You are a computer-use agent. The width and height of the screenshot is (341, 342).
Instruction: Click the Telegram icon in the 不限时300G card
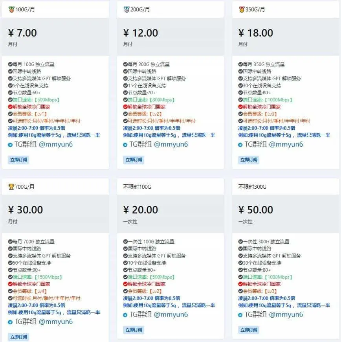(240, 315)
